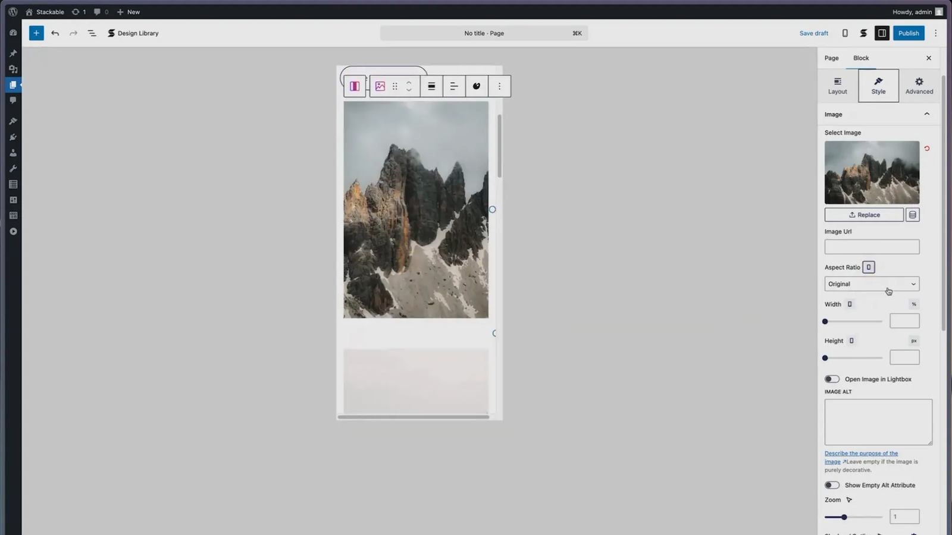Change block width alignment in toolbar

(x=431, y=86)
